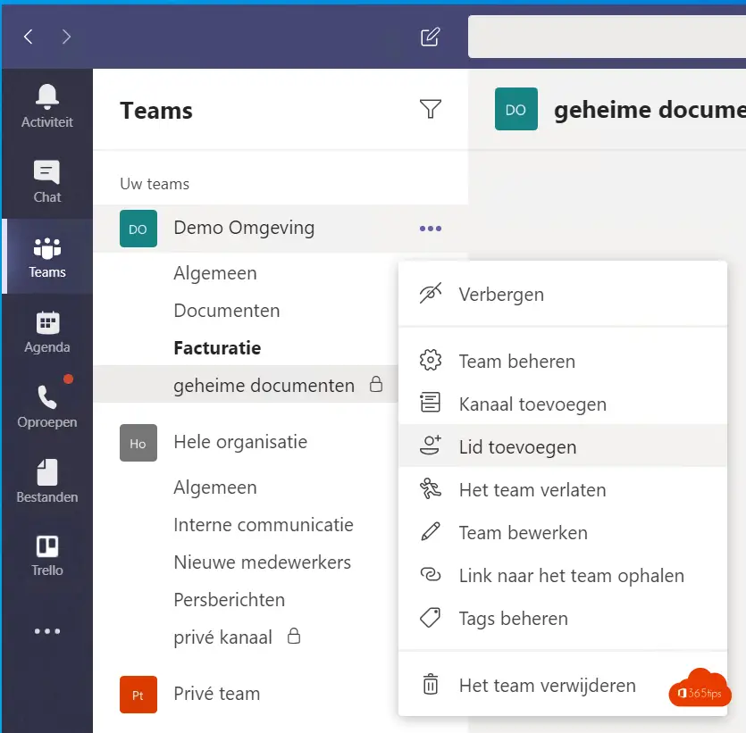746x733 pixels.
Task: Click the Hele organisatie team avatar
Action: [138, 443]
